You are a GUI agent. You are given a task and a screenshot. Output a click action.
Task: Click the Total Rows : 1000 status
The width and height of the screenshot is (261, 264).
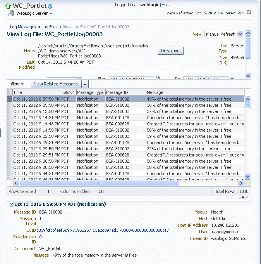tap(232, 191)
